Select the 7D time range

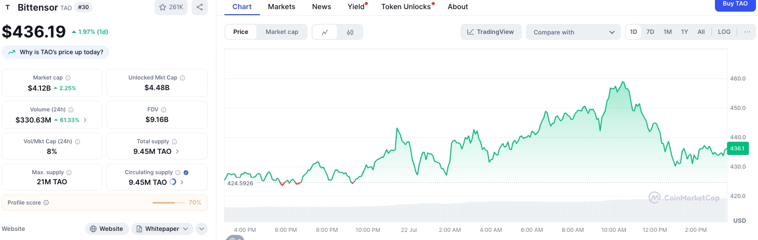pos(650,32)
